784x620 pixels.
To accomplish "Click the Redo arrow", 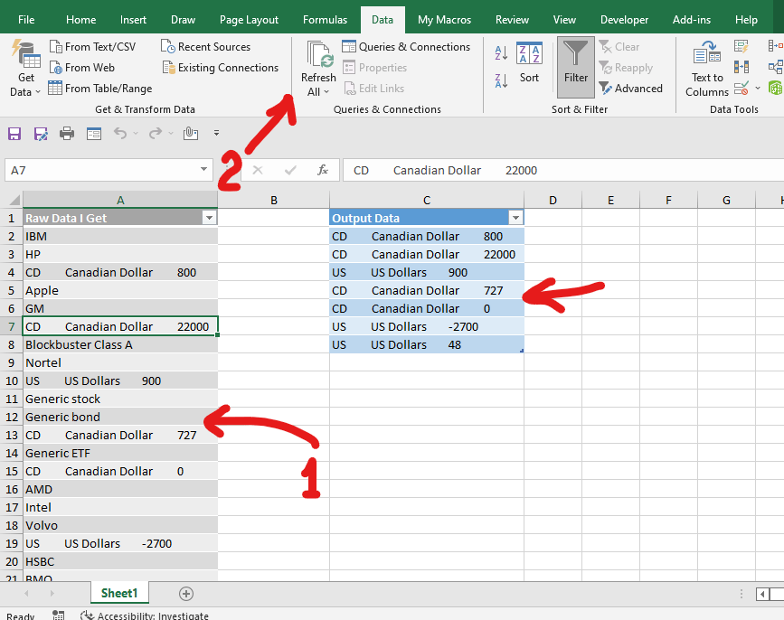I will 156,133.
